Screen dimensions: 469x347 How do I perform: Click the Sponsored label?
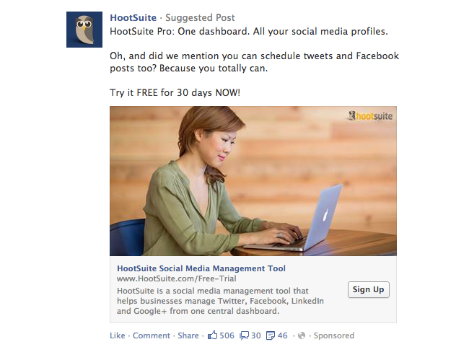pos(334,335)
